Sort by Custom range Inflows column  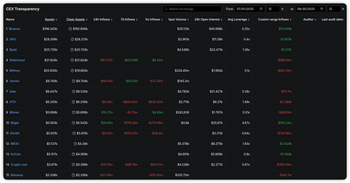pyautogui.click(x=274, y=19)
